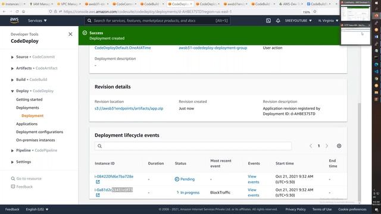This screenshot has height=214, width=381.
Task: Open Privacy Policy link
Action: [x=295, y=209]
